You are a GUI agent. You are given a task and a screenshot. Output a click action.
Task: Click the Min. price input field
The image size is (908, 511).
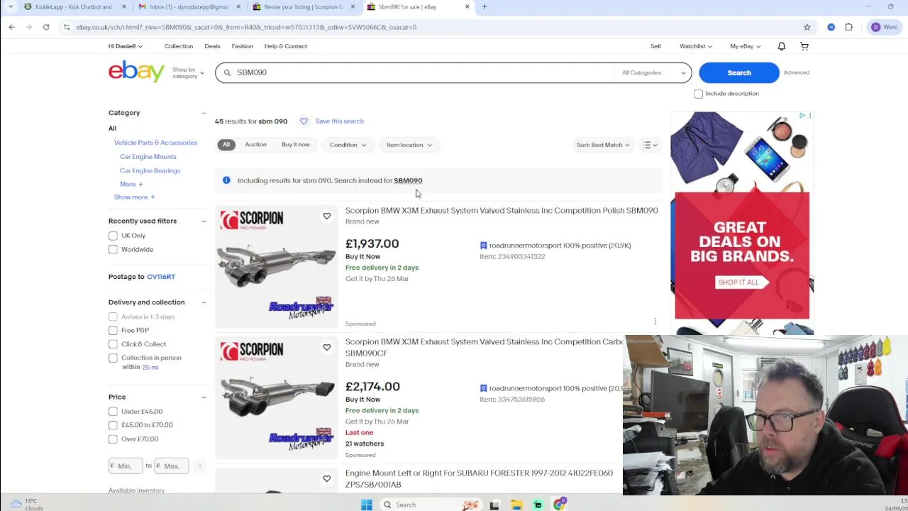[x=126, y=466]
